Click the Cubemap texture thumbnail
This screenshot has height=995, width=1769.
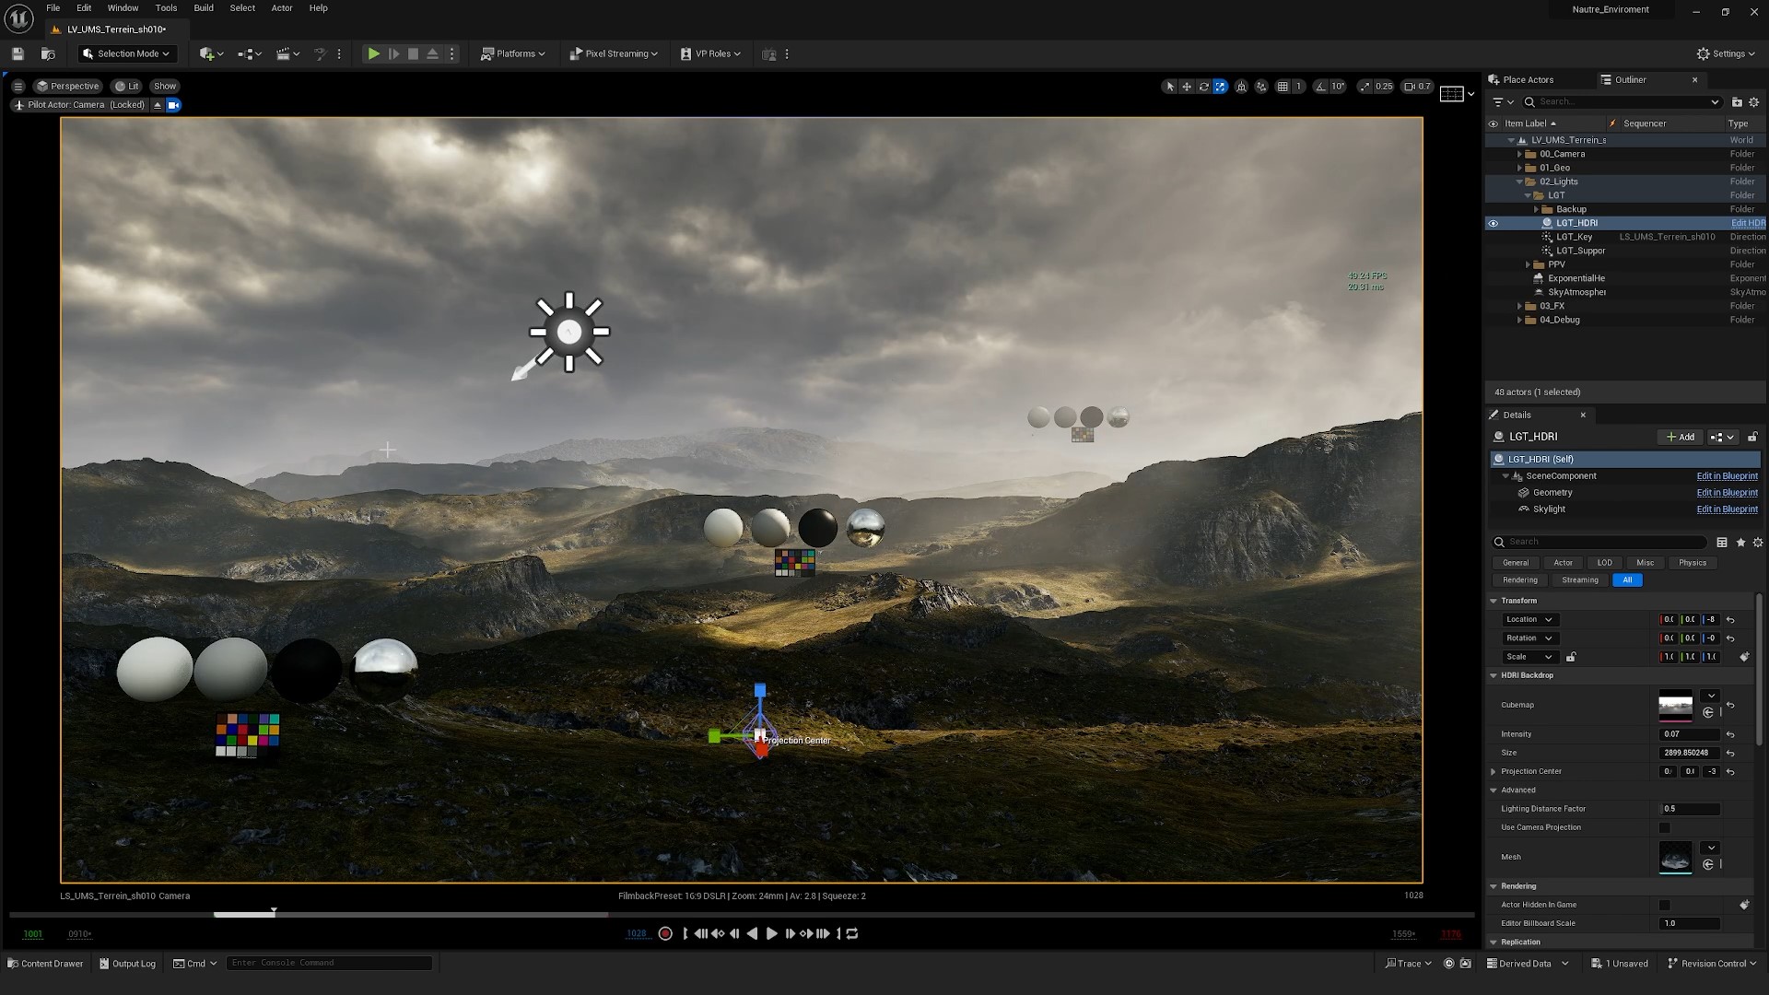[1675, 706]
